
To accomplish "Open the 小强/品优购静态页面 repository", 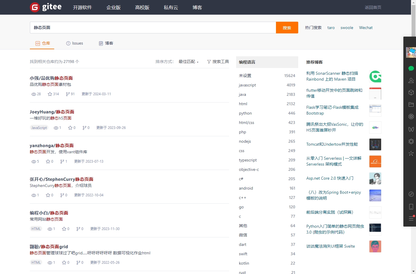I will (x=51, y=78).
